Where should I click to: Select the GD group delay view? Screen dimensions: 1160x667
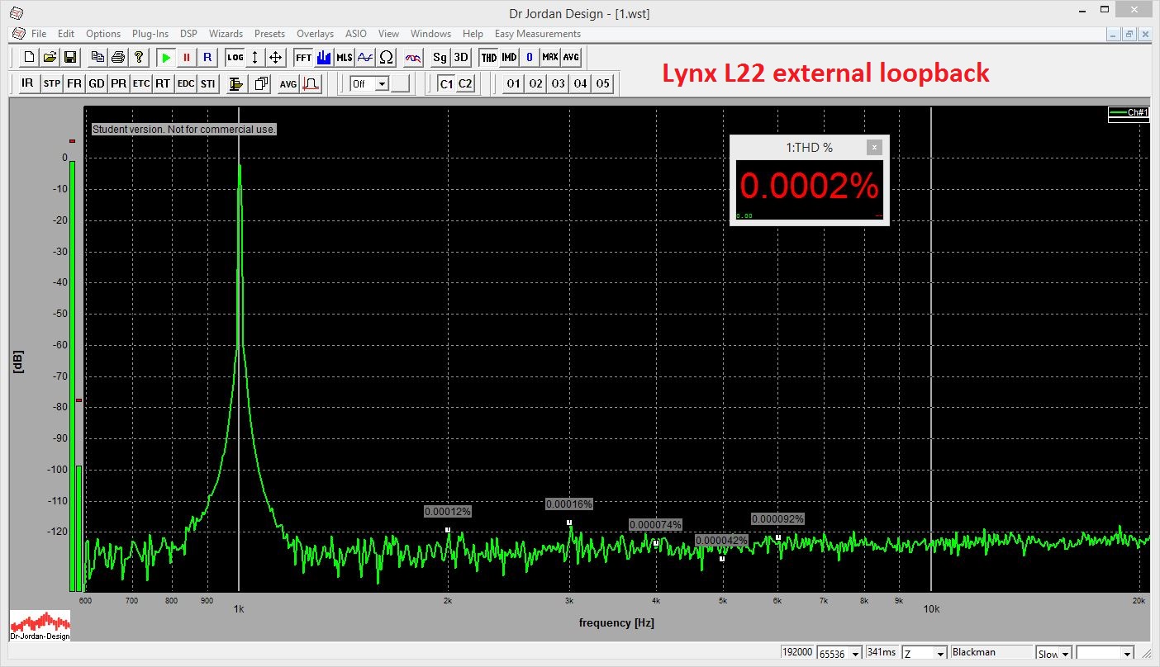(97, 83)
